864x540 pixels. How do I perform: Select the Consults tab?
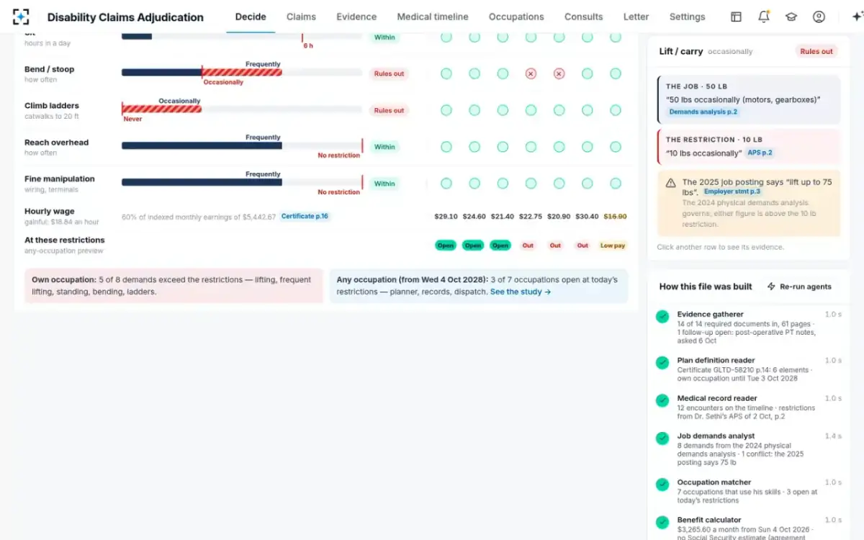583,17
